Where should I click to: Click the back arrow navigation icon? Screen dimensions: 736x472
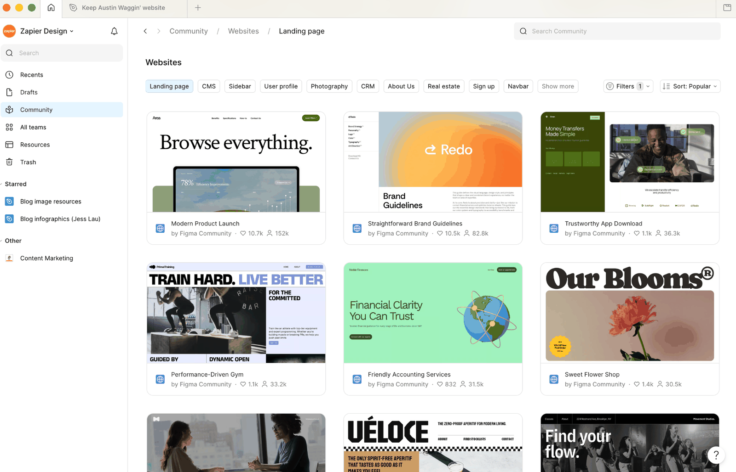[145, 31]
